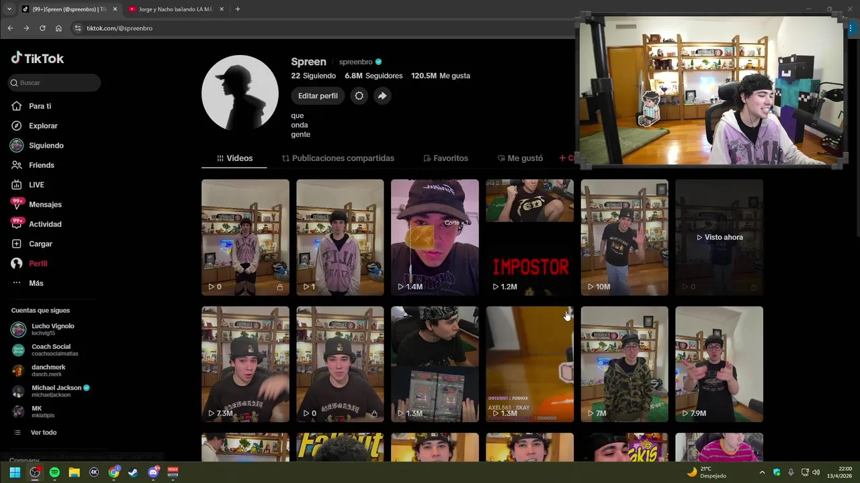Viewport: 860px width, 483px height.
Task: Click the browser back arrow
Action: [x=10, y=28]
